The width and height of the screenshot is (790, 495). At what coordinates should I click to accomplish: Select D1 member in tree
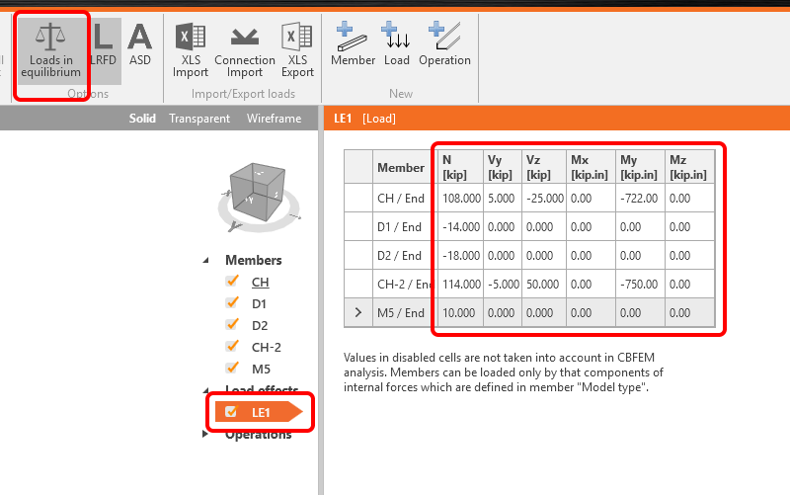[x=259, y=304]
